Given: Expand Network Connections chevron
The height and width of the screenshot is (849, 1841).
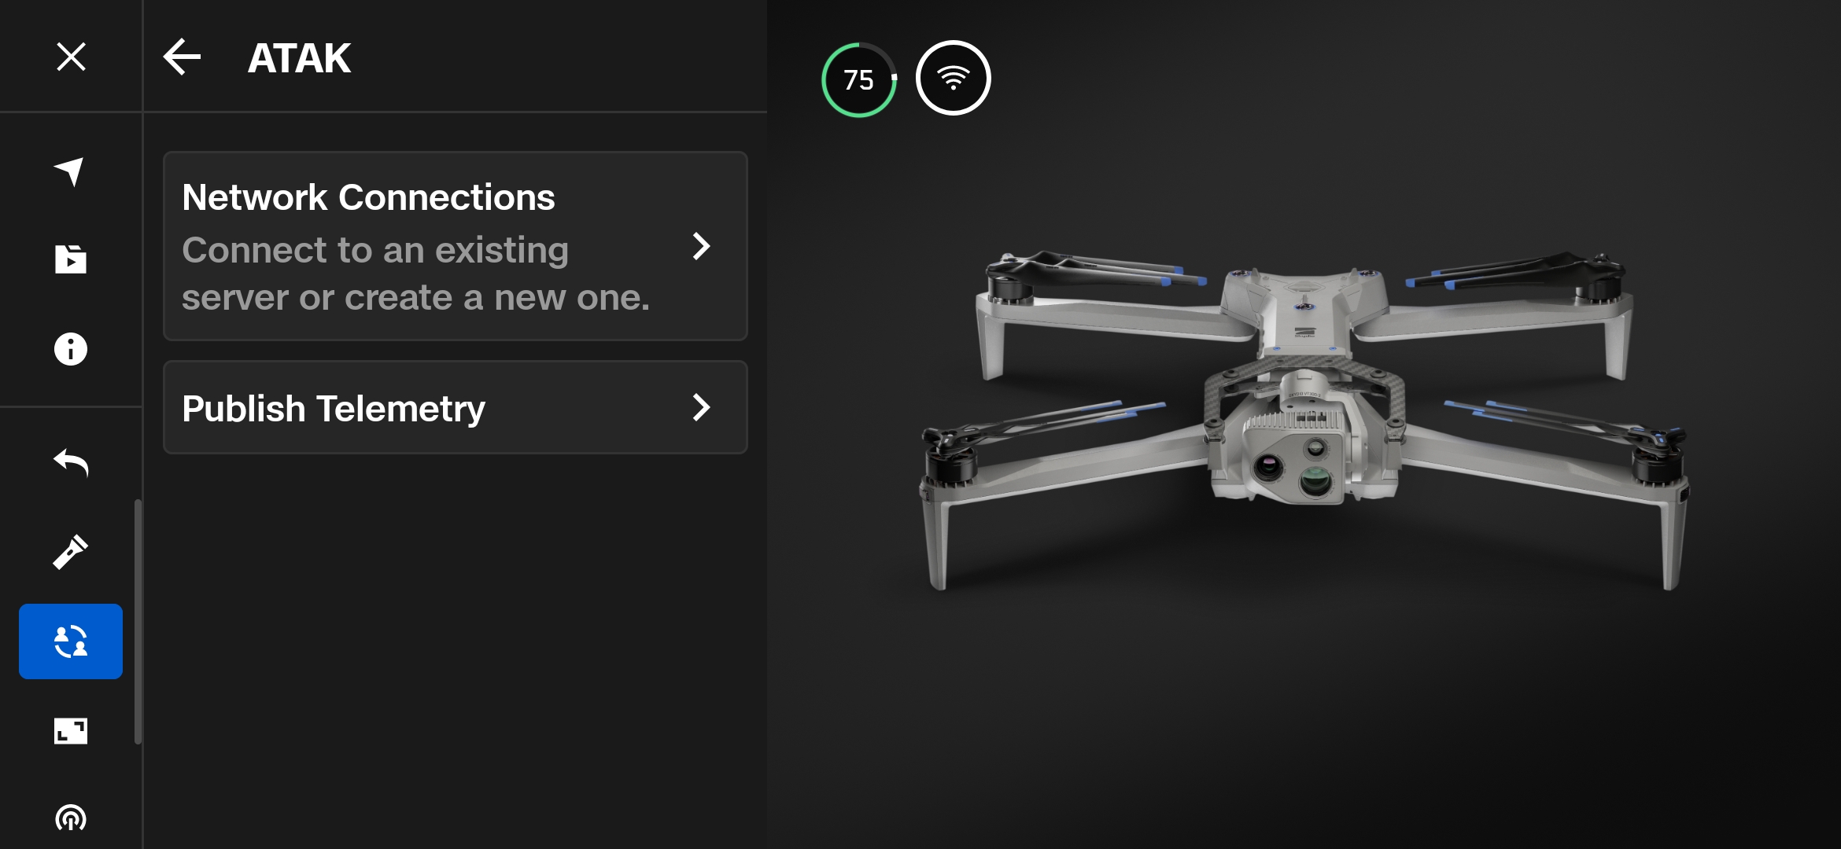Looking at the screenshot, I should (701, 246).
